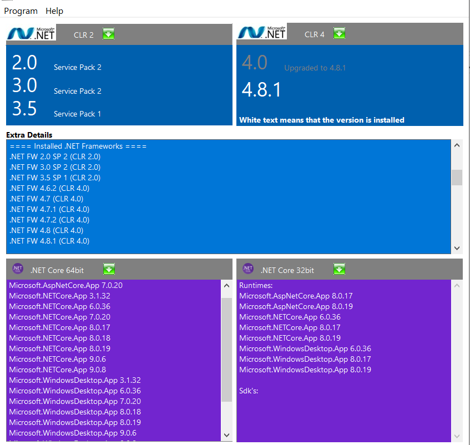Select Microsoft.WindowsDesktop.App 3.1.32 in the 64bit list
The image size is (470, 445).
pos(74,380)
